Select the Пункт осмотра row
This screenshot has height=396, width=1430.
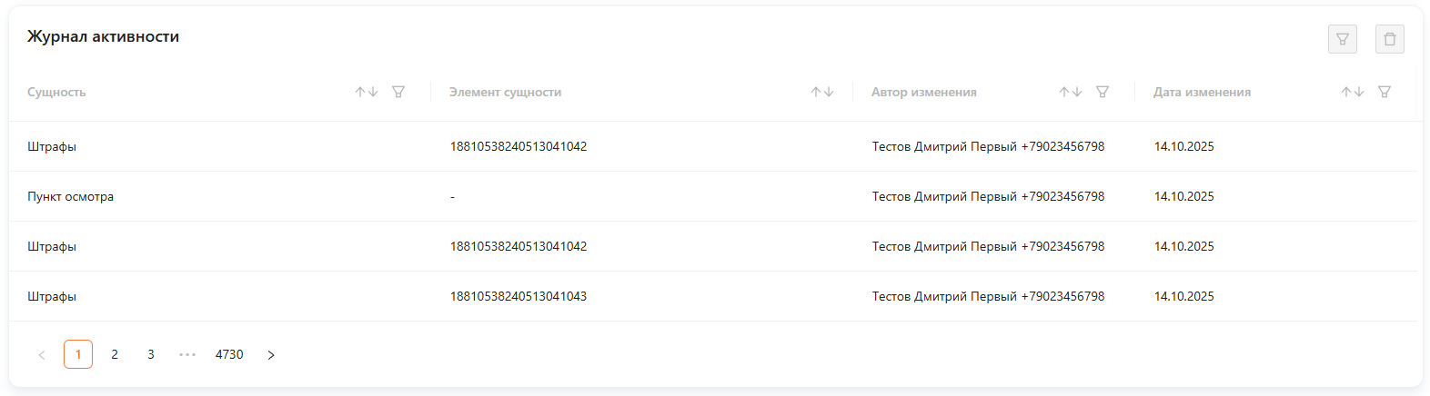713,196
